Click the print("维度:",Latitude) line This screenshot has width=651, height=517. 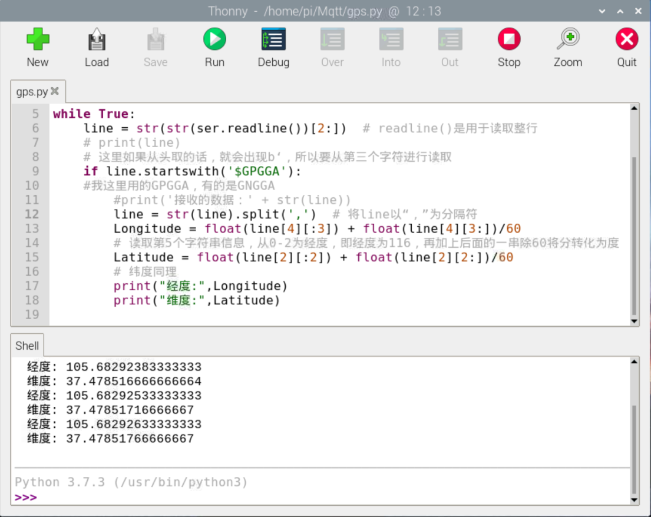coord(197,300)
